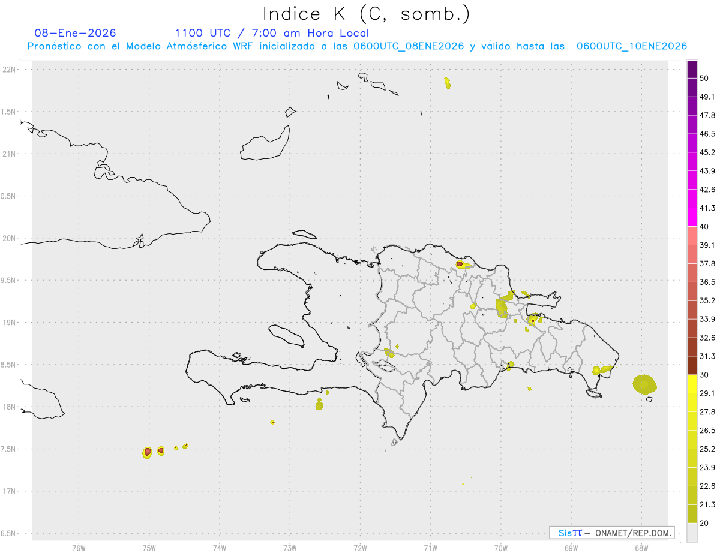Screen dimensions: 720x556
Task: Click the colorbar value '43.9'
Action: (708, 171)
